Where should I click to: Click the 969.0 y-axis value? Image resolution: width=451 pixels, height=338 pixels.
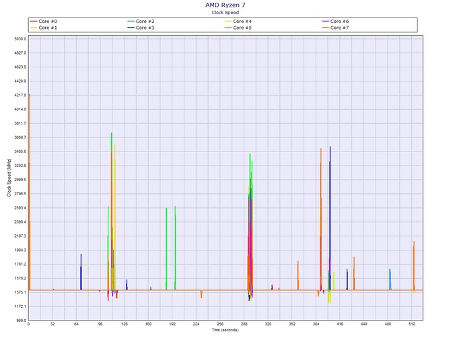pos(22,320)
